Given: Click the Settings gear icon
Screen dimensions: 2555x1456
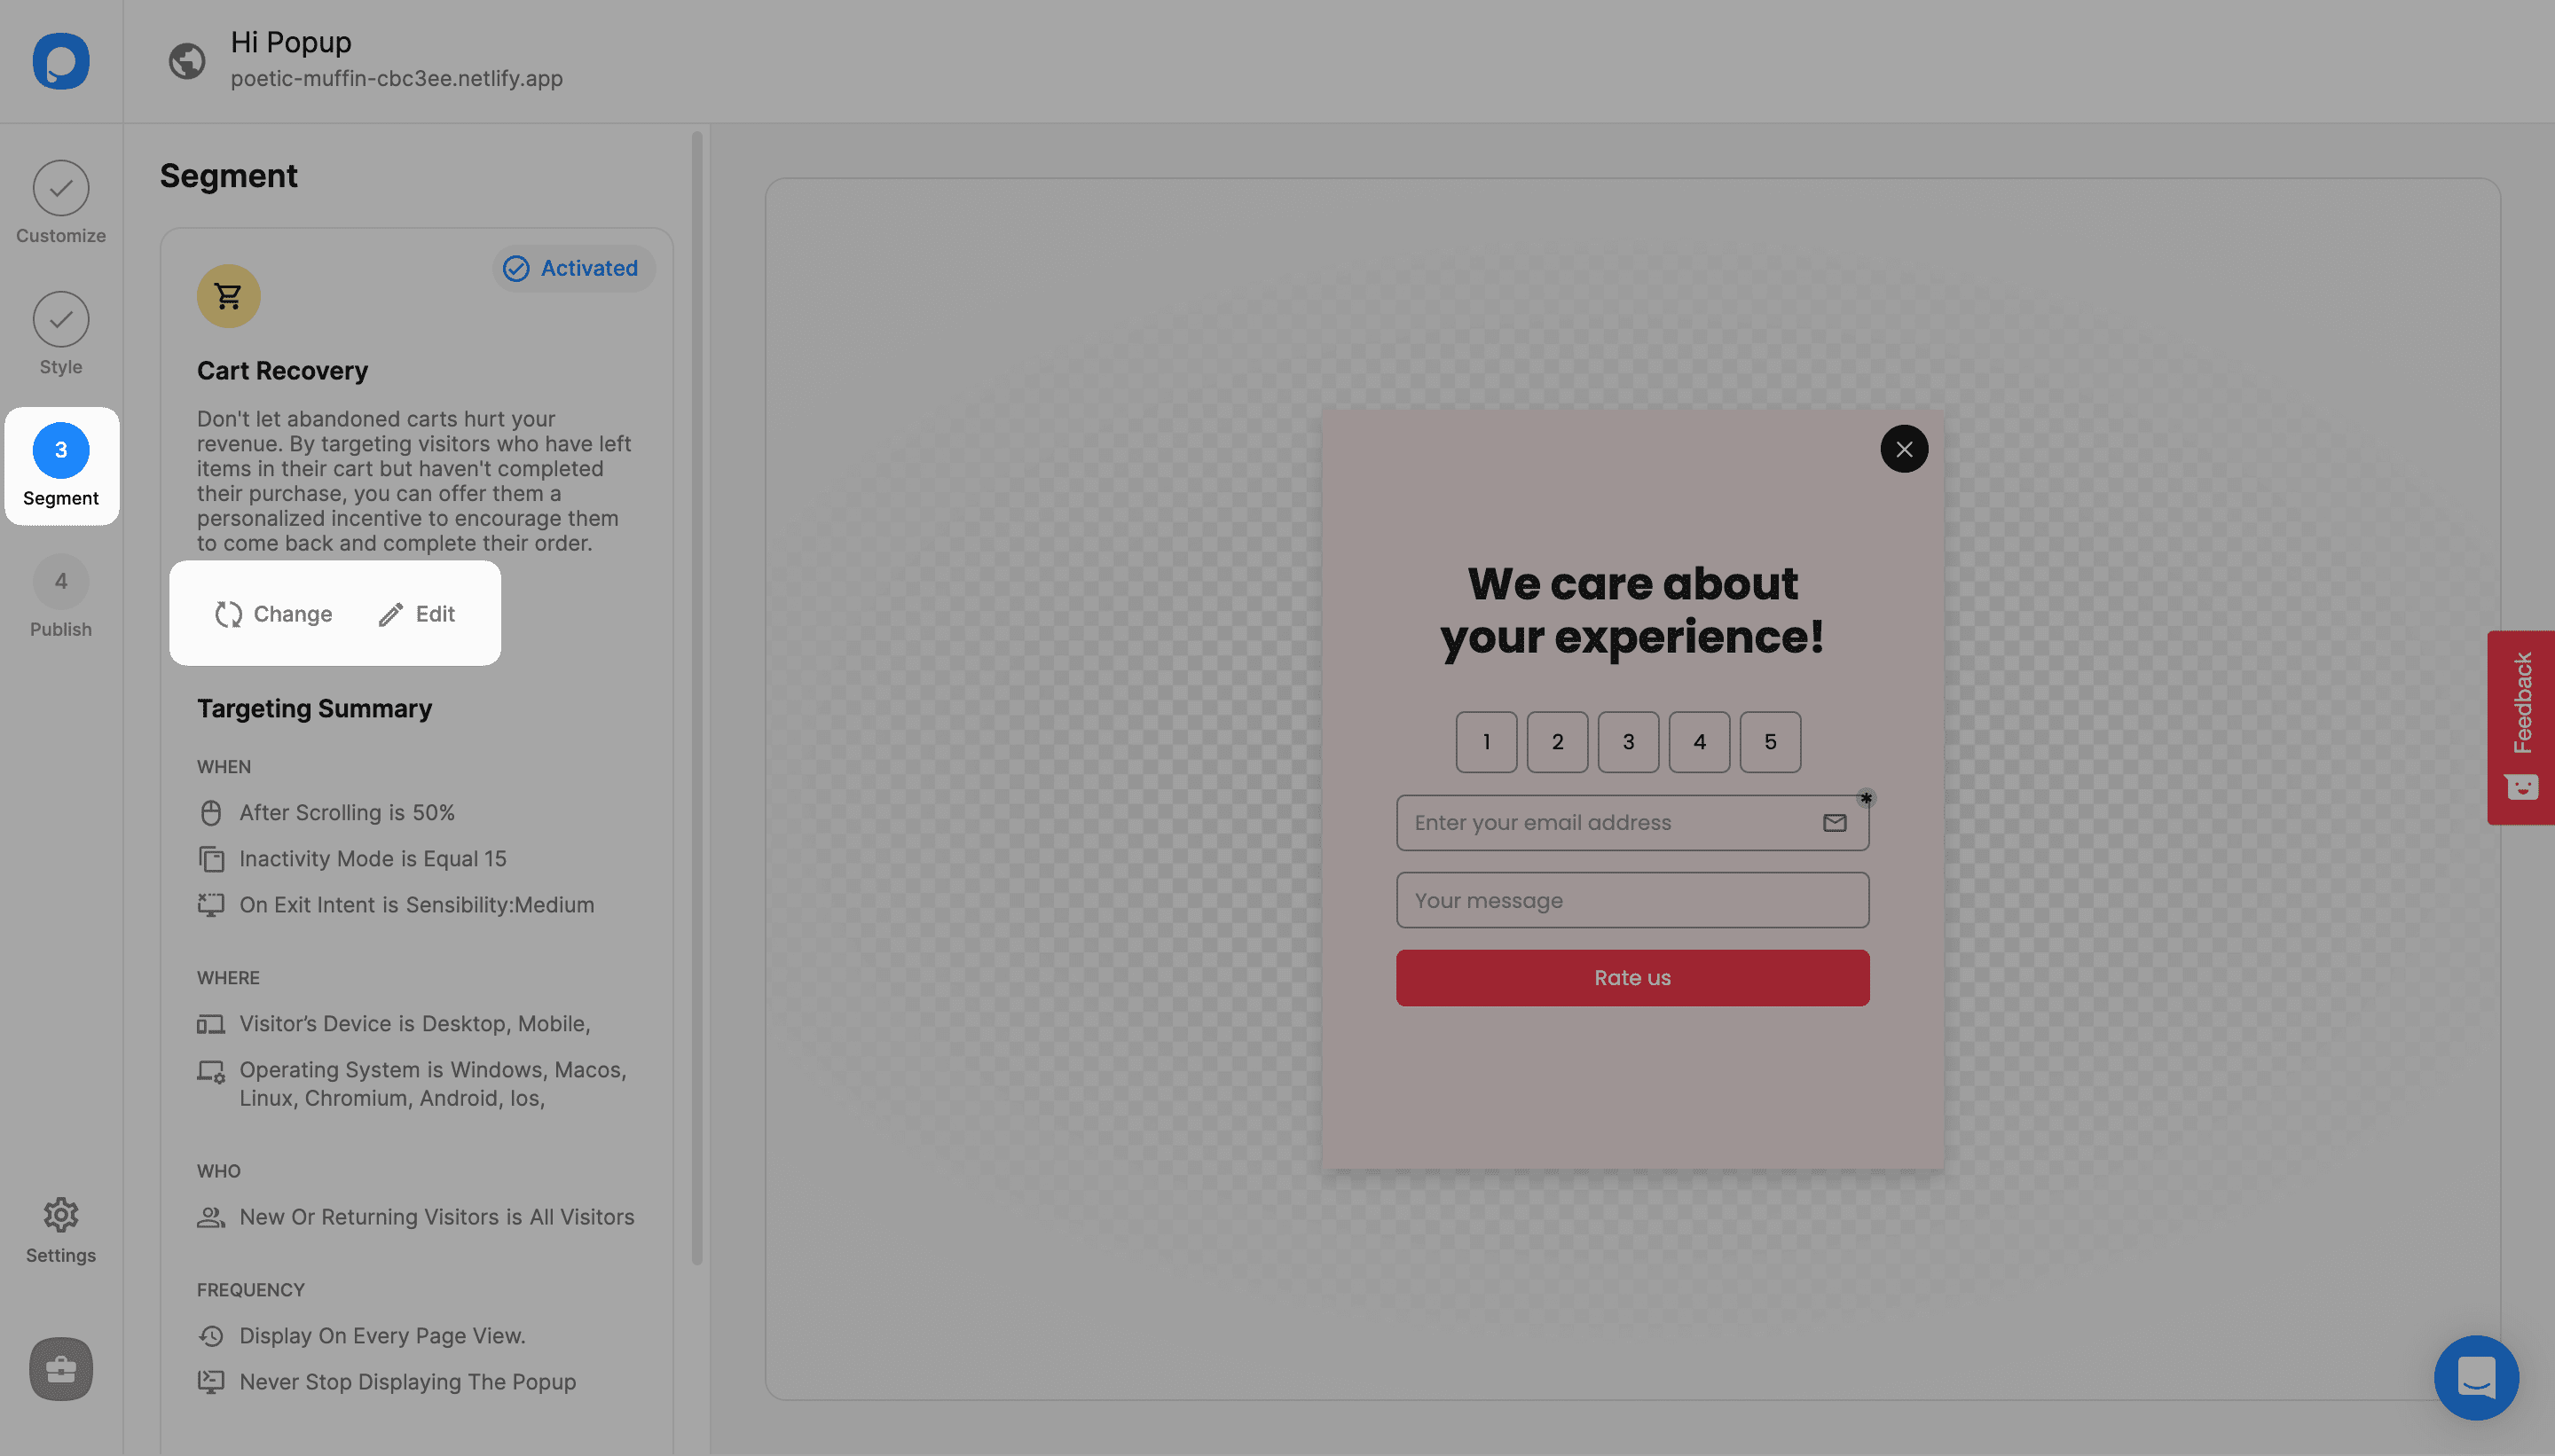Looking at the screenshot, I should tap(59, 1214).
